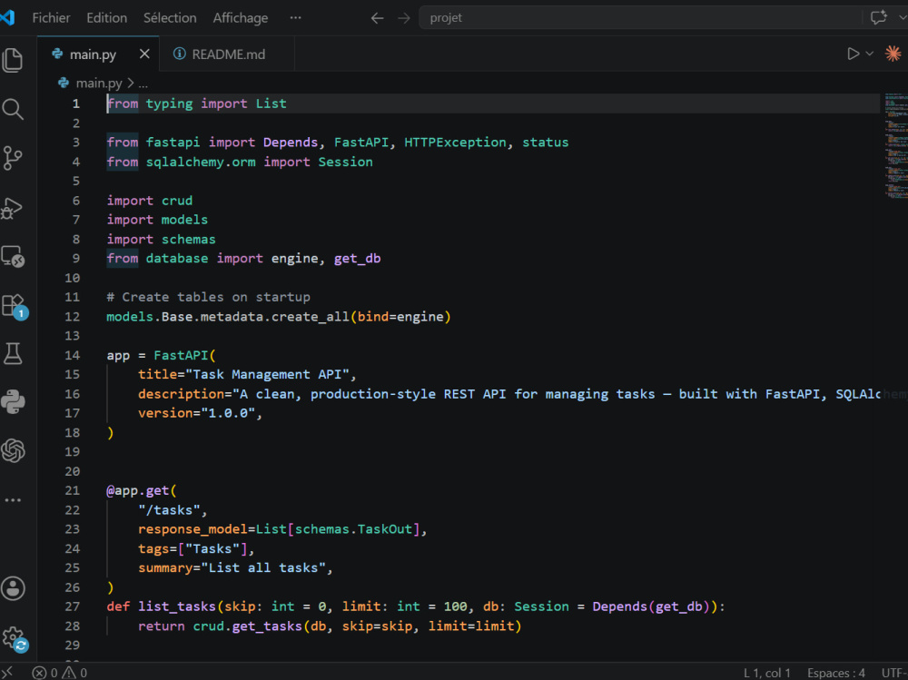Click the 'HTTPException' import
The width and height of the screenshot is (908, 680).
pyautogui.click(x=455, y=143)
